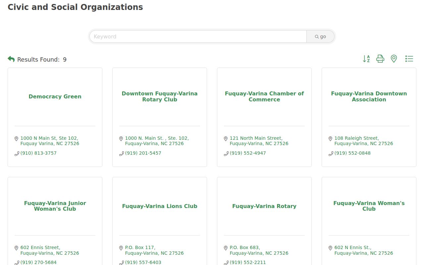Click Democracy Green address 1000 N Main St
This screenshot has width=424, height=265.
[50, 141]
